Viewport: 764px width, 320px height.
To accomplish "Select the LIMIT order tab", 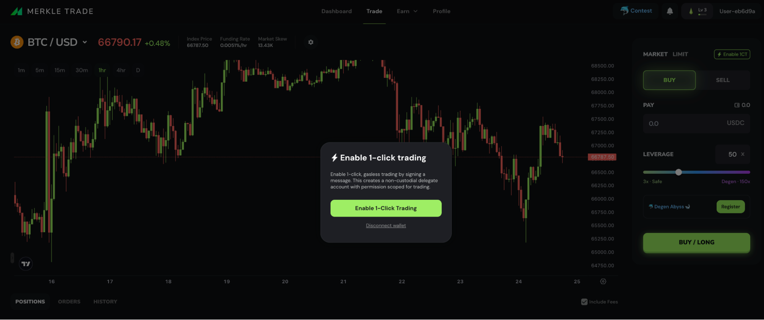I will [680, 54].
